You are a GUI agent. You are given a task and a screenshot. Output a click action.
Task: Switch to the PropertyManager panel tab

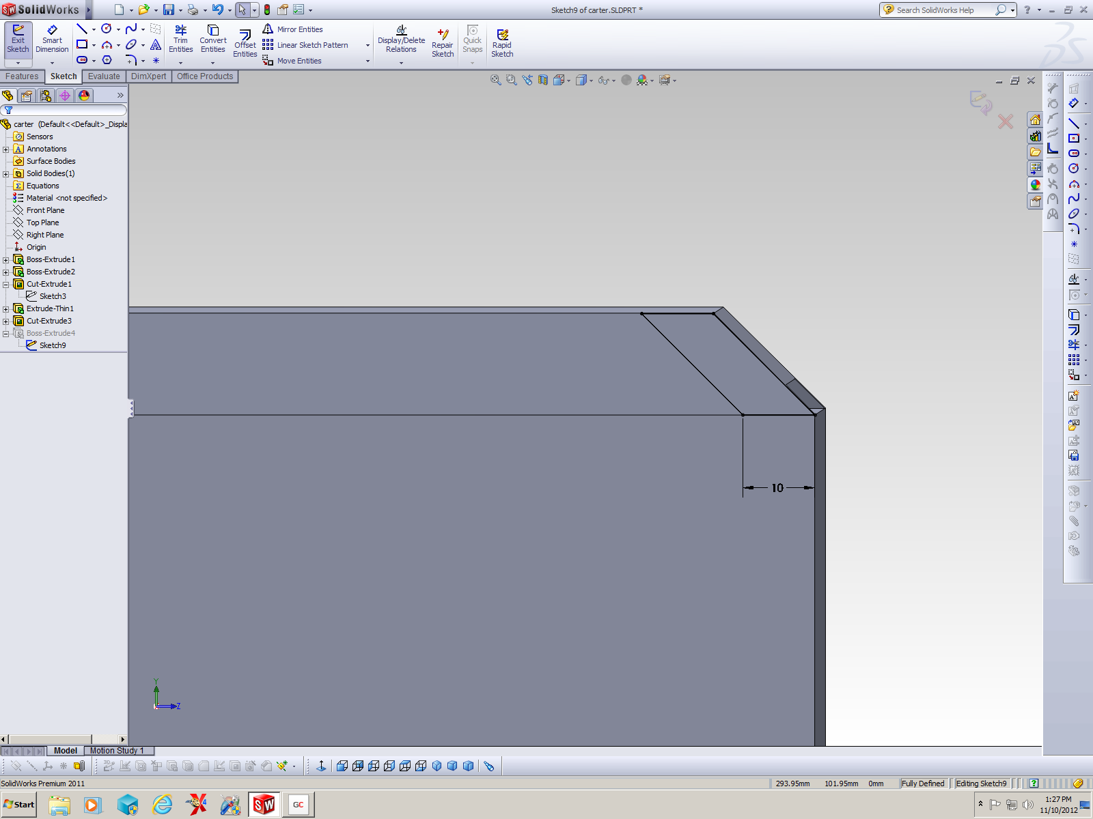[27, 96]
